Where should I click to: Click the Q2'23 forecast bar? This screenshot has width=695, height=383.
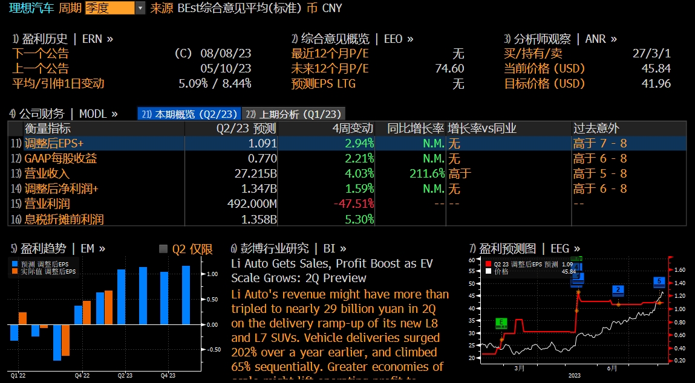pos(121,297)
